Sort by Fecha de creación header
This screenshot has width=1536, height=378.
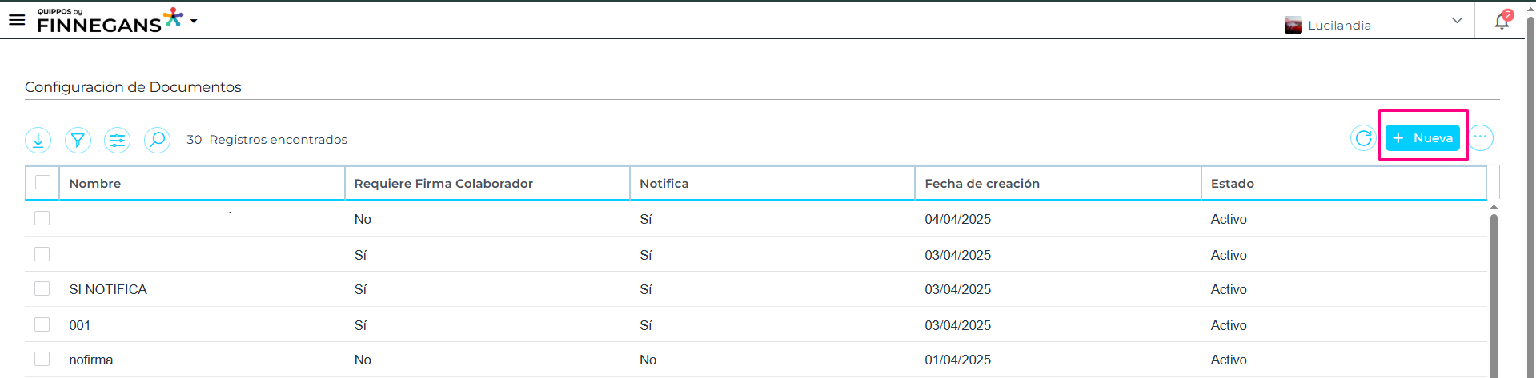[x=982, y=184]
